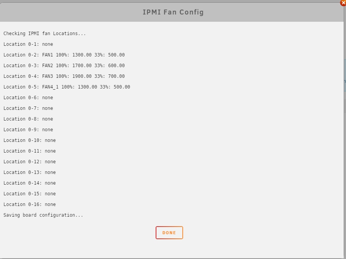The height and width of the screenshot is (259, 346).
Task: Click the 'Location 0-13: none' line
Action: click(x=30, y=172)
